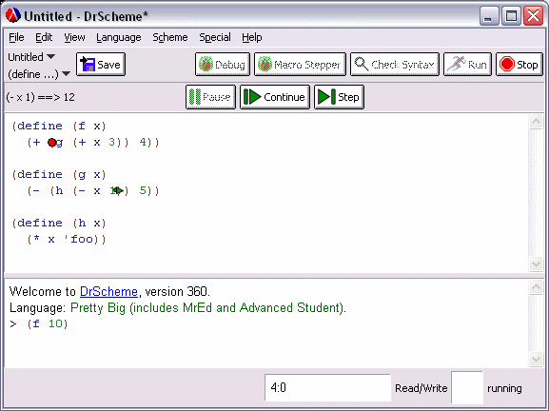Pause the debugger
This screenshot has width=549, height=411.
[210, 97]
